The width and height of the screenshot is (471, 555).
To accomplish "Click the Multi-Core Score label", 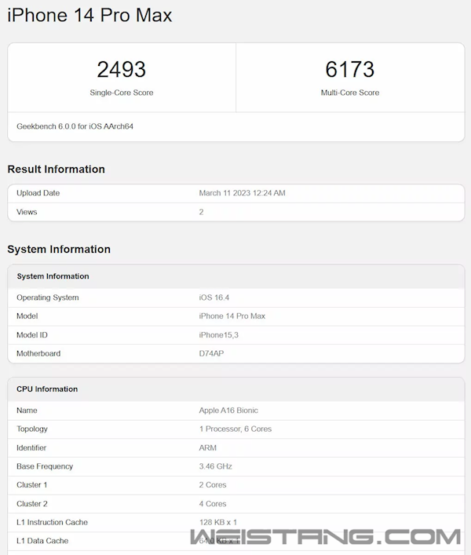I will click(350, 93).
